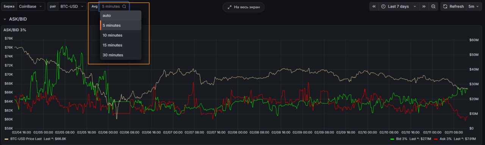Select the auto averaging option
485x145 pixels.
[x=120, y=15]
